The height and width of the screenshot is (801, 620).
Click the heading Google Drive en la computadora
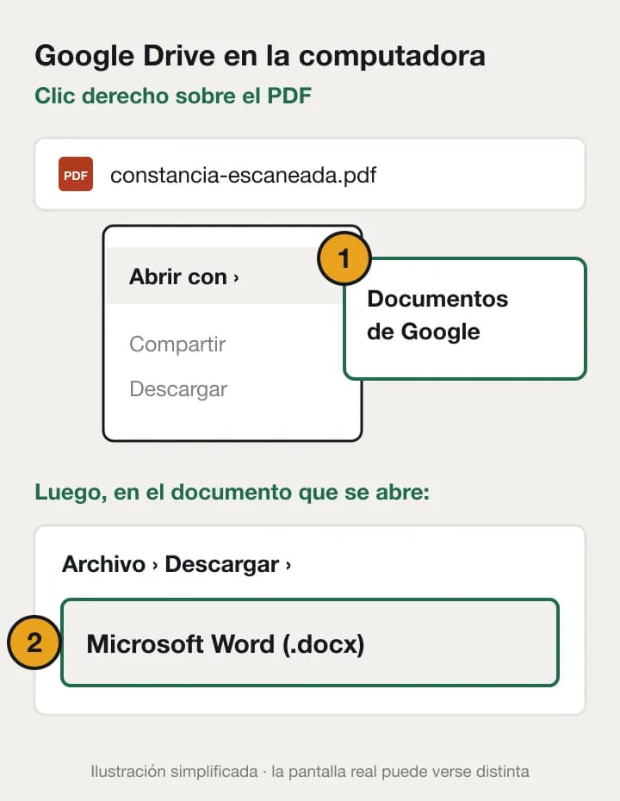260,56
